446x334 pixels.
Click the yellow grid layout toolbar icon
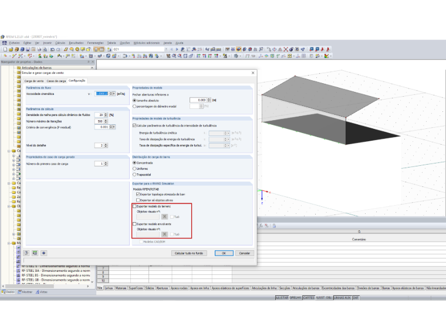click(289, 56)
